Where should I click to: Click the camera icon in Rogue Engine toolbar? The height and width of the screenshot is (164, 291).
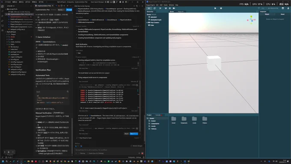174,8
